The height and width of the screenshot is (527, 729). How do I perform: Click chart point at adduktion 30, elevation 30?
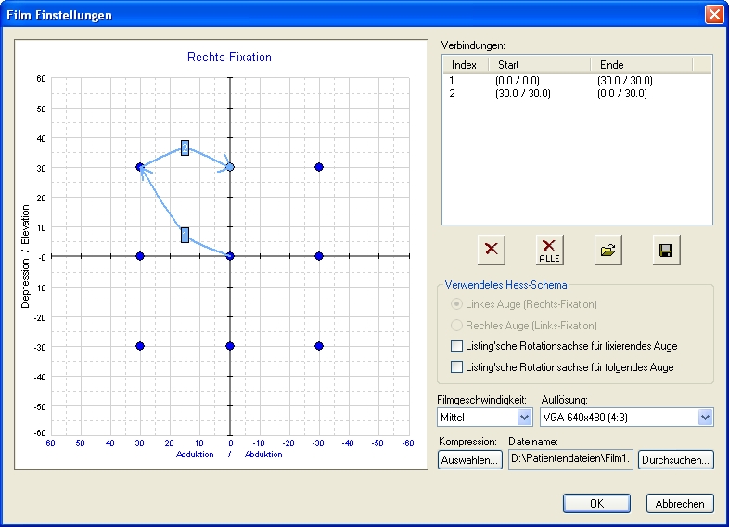click(x=140, y=167)
